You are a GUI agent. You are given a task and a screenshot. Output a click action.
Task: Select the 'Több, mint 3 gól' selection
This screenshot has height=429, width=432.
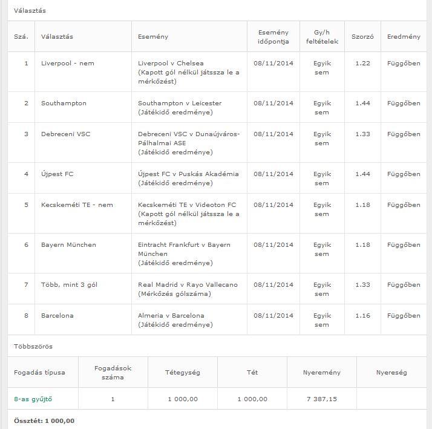(69, 284)
